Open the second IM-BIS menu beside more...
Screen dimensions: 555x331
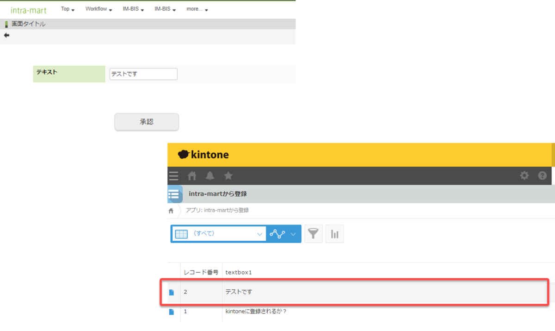165,9
